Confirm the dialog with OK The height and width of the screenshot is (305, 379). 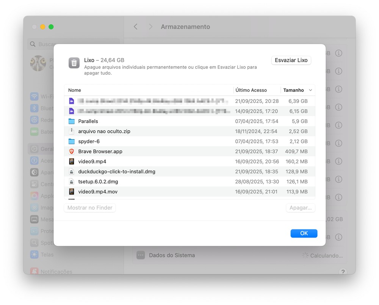[x=304, y=233]
